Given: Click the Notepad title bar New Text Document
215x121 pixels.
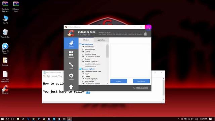Looking at the screenshot, I should 53,73.
